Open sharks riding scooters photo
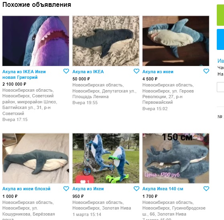224x220 pixels. [x=106, y=158]
